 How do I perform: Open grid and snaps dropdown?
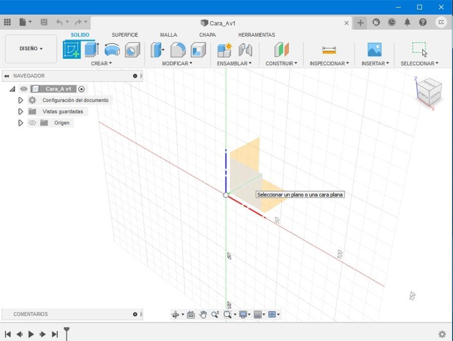(259, 314)
